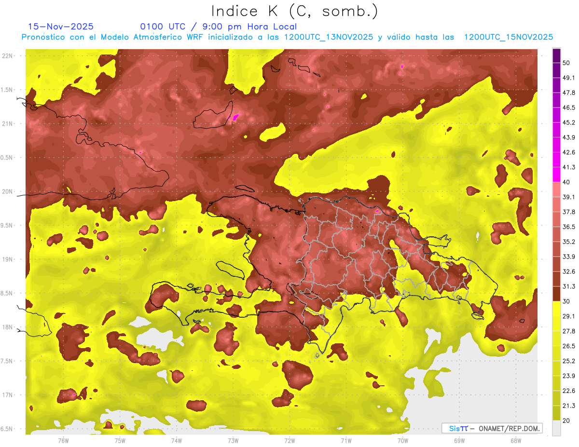
Task: Click the '18N' latitude label
Action: (x=7, y=327)
